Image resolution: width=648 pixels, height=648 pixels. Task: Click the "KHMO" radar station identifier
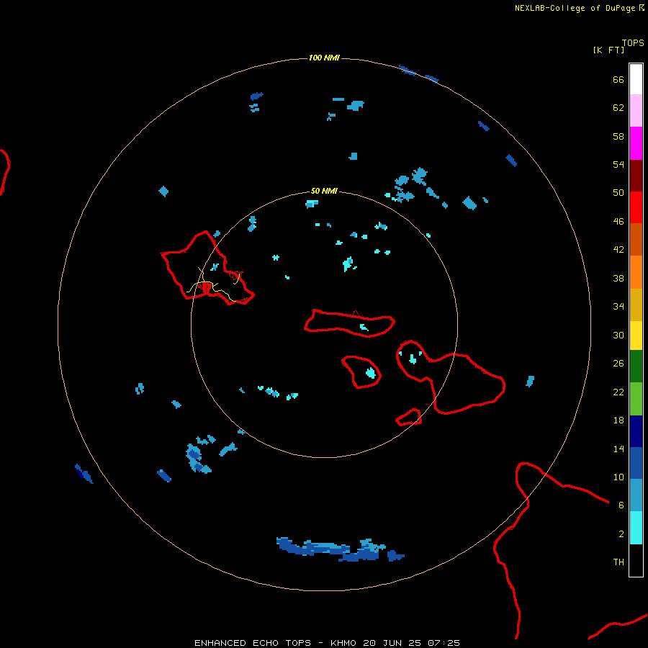(x=343, y=643)
